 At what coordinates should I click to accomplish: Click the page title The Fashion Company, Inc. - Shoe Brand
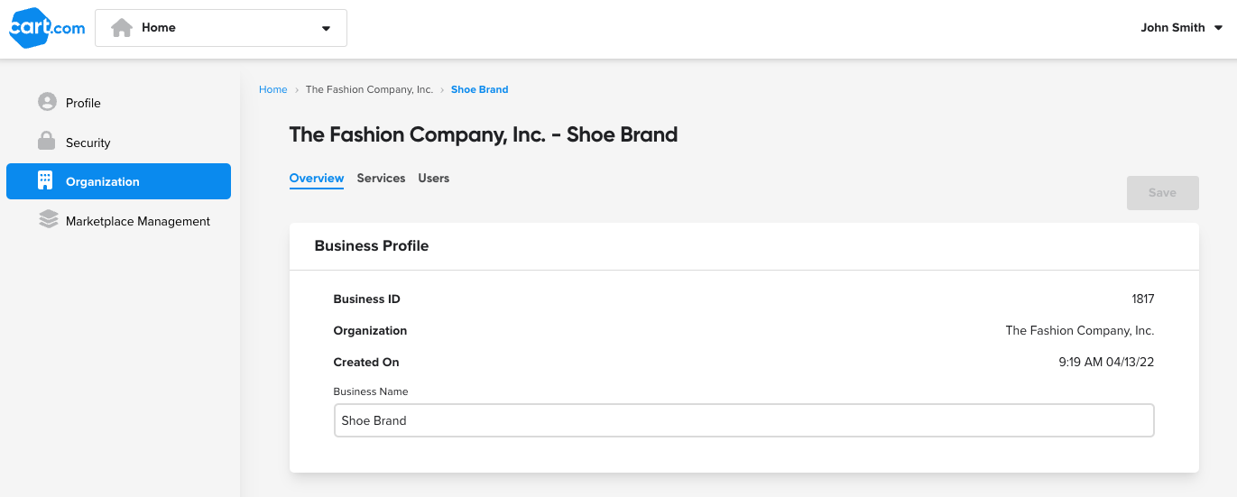(x=483, y=135)
